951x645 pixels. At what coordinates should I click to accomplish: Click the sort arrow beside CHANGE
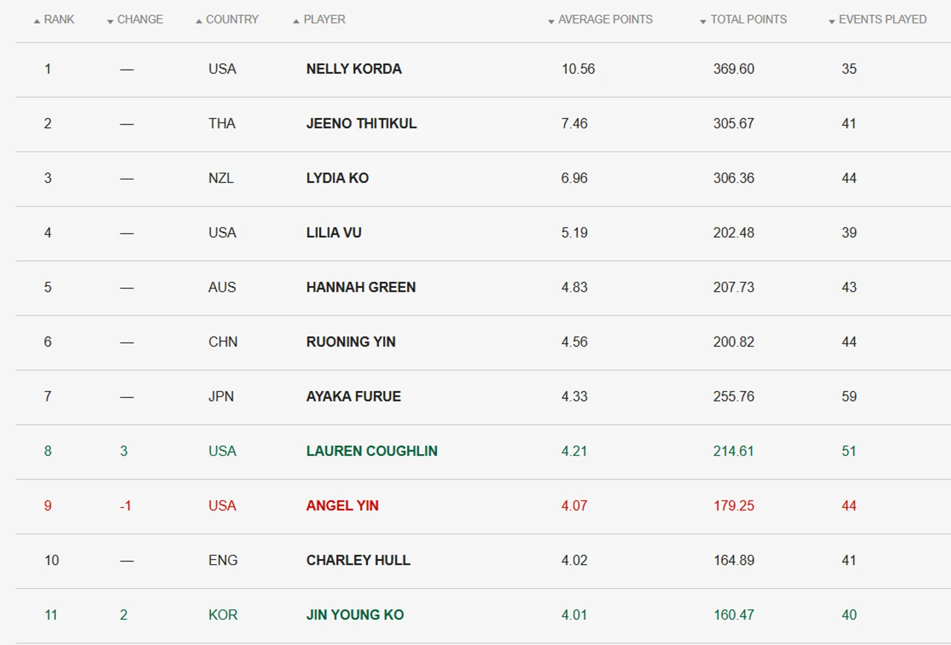tap(110, 21)
